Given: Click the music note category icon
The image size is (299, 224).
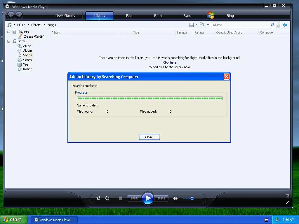Looking at the screenshot, I should tap(9, 25).
